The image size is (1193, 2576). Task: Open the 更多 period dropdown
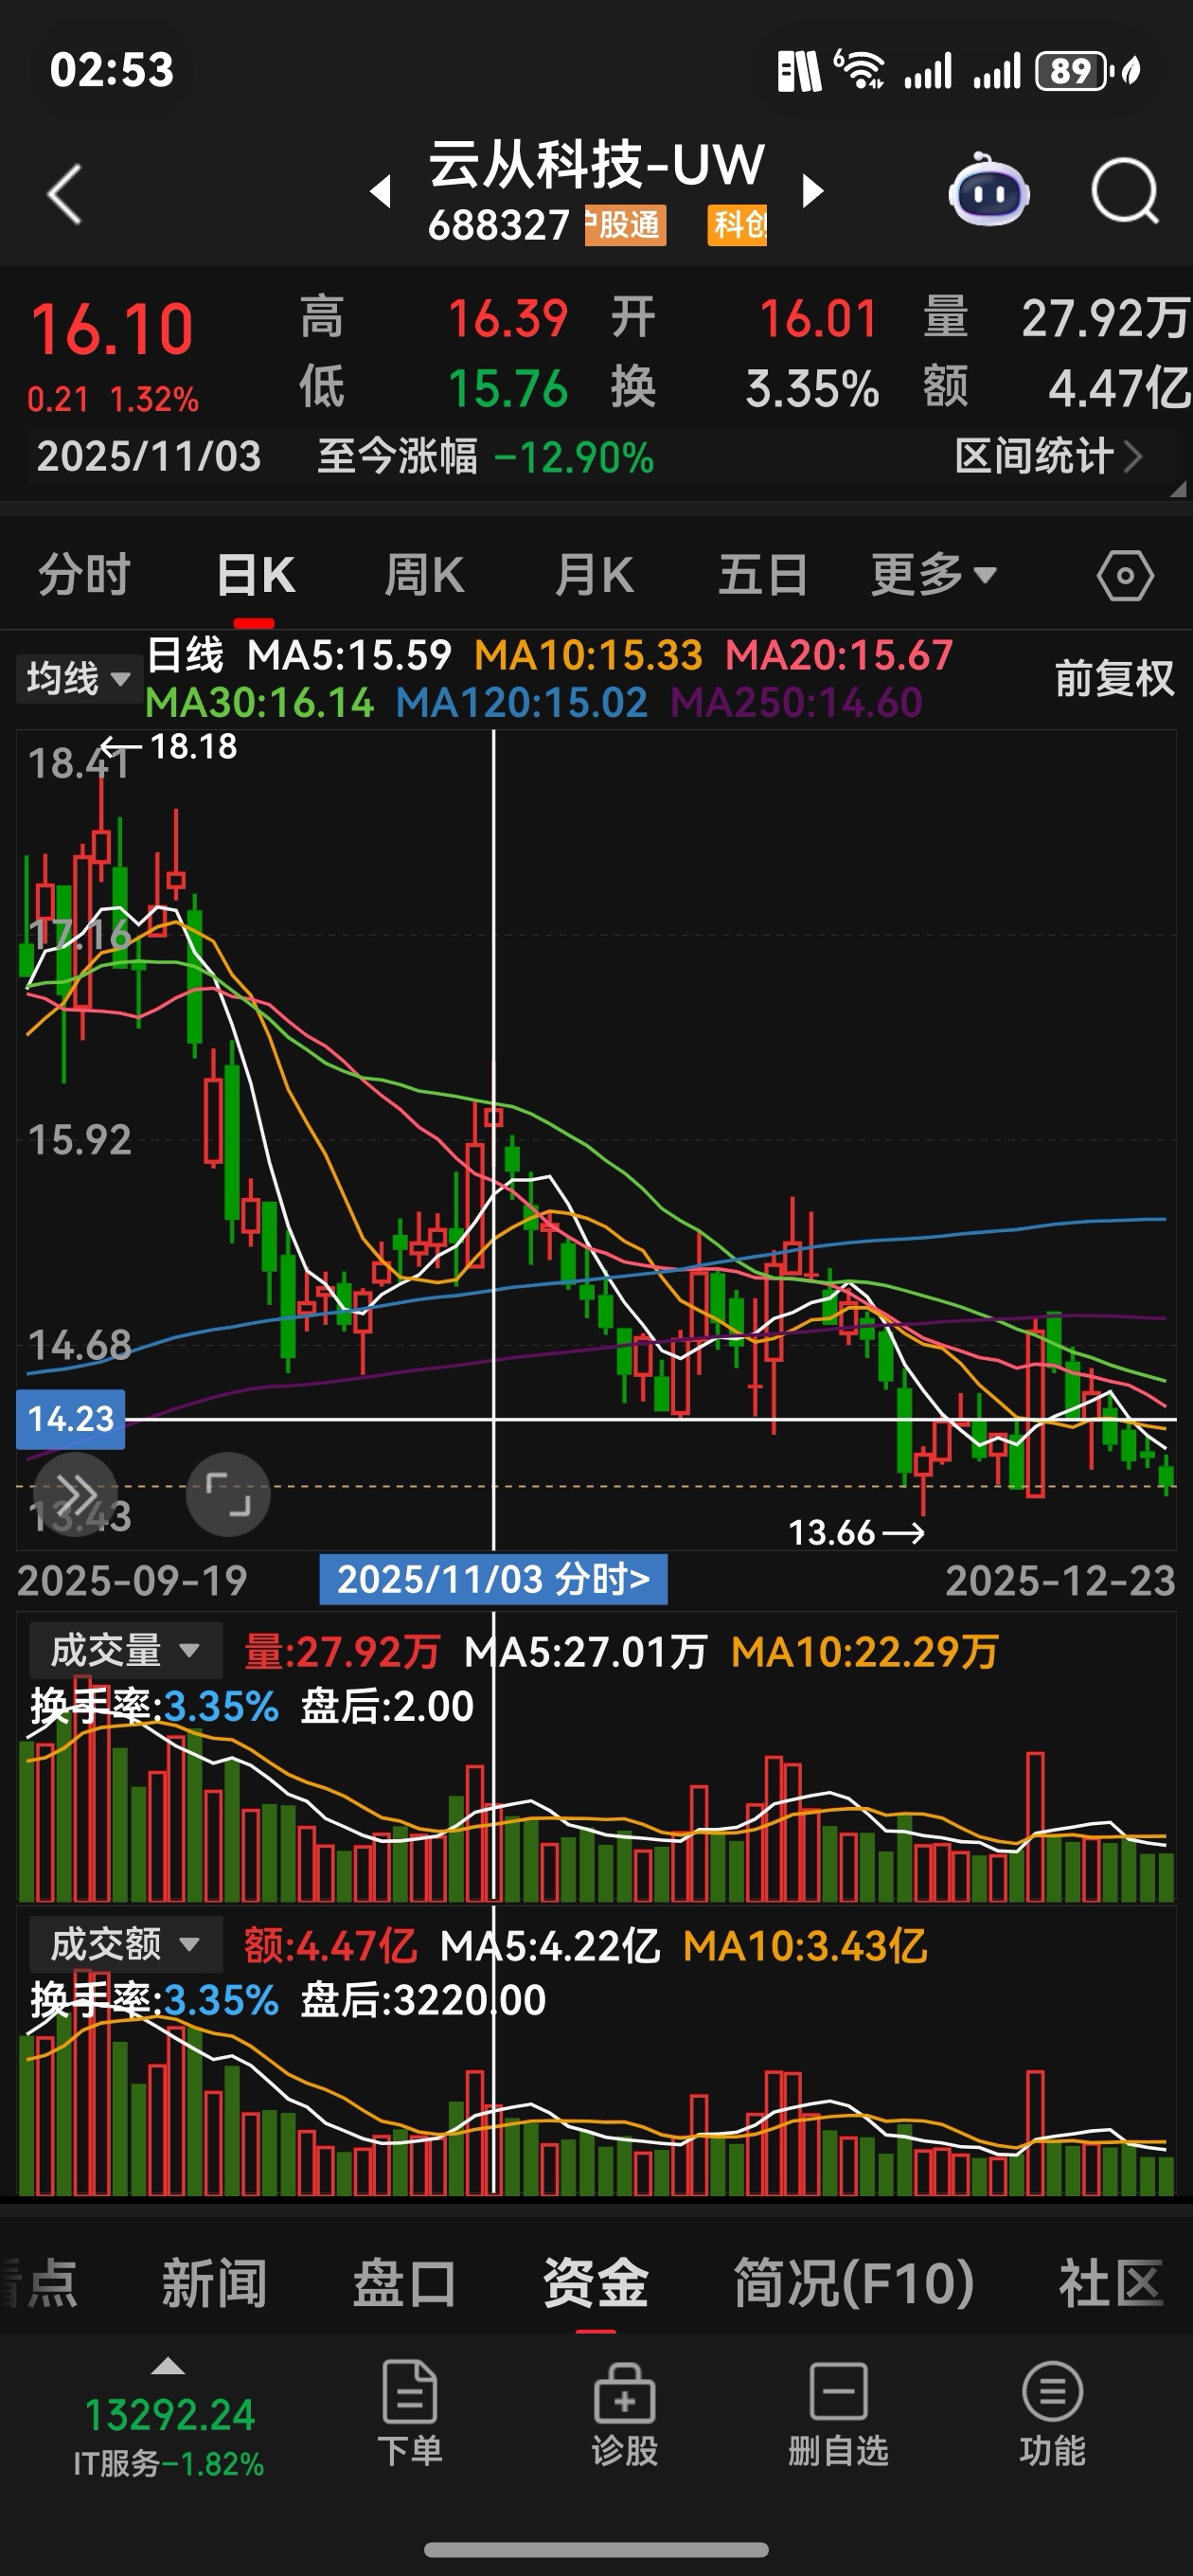[x=934, y=575]
